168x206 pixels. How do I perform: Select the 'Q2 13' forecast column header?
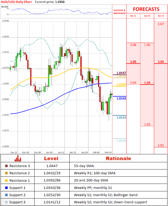[147, 16]
